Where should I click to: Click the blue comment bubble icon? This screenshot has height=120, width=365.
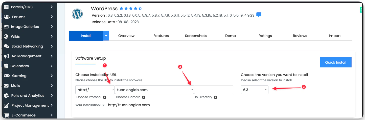[259, 15]
